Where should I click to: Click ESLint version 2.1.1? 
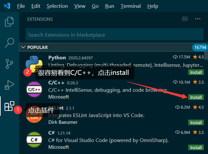70,108
